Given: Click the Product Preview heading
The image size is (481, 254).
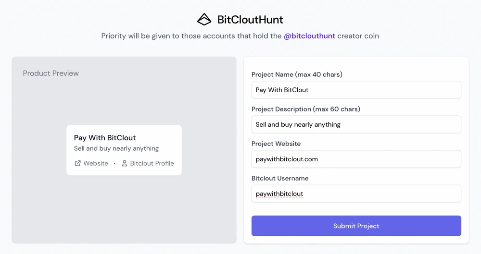Looking at the screenshot, I should click(51, 73).
